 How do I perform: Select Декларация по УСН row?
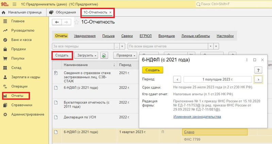[96, 121]
